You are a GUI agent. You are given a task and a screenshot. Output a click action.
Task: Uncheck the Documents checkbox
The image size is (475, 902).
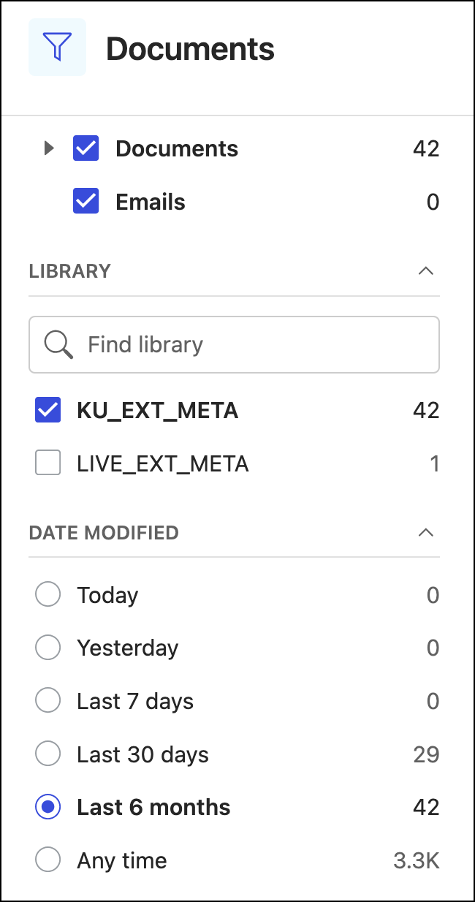86,148
